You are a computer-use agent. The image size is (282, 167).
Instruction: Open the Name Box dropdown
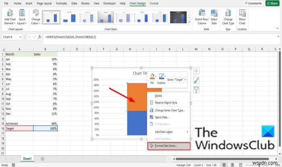(x=20, y=37)
